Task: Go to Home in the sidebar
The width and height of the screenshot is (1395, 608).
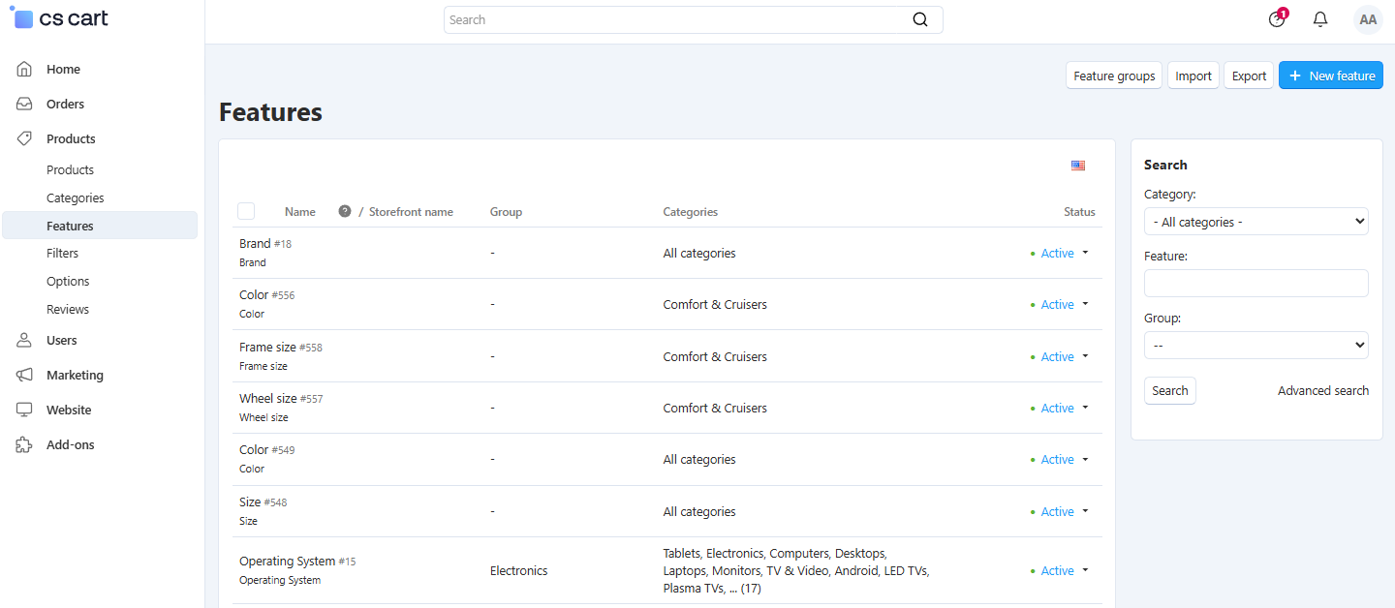Action: (63, 69)
